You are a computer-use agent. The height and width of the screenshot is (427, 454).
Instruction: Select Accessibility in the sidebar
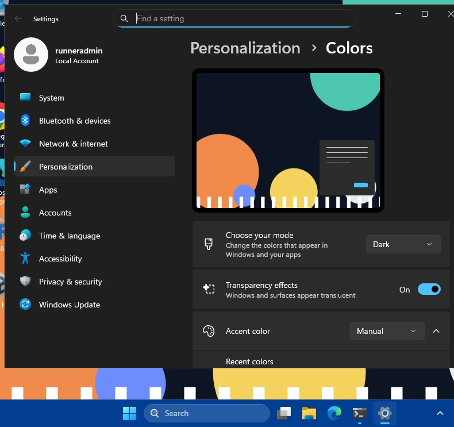pos(94,259)
